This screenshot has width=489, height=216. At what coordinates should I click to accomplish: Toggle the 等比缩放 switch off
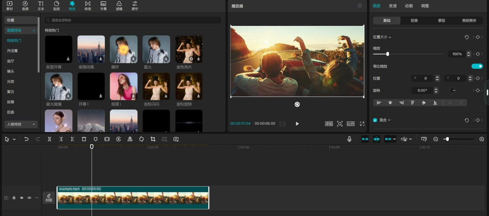[x=477, y=66]
